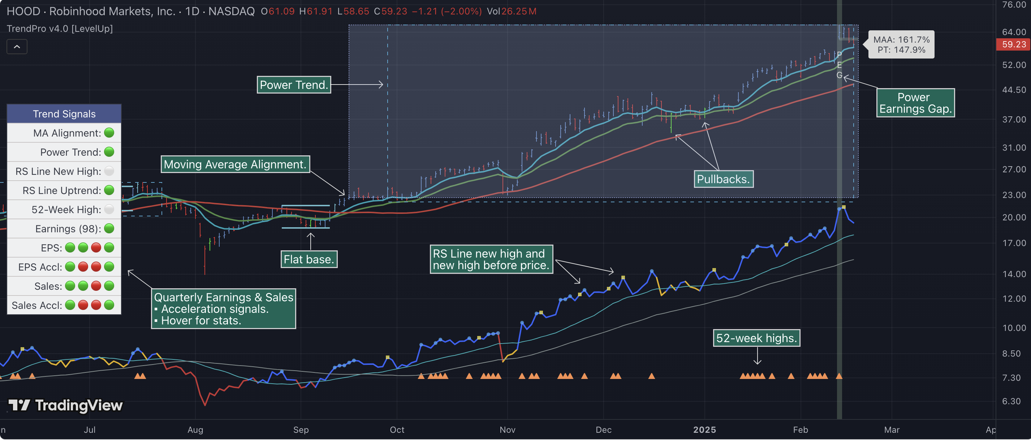Click the current price tag 59.23
The height and width of the screenshot is (440, 1031).
(1013, 44)
